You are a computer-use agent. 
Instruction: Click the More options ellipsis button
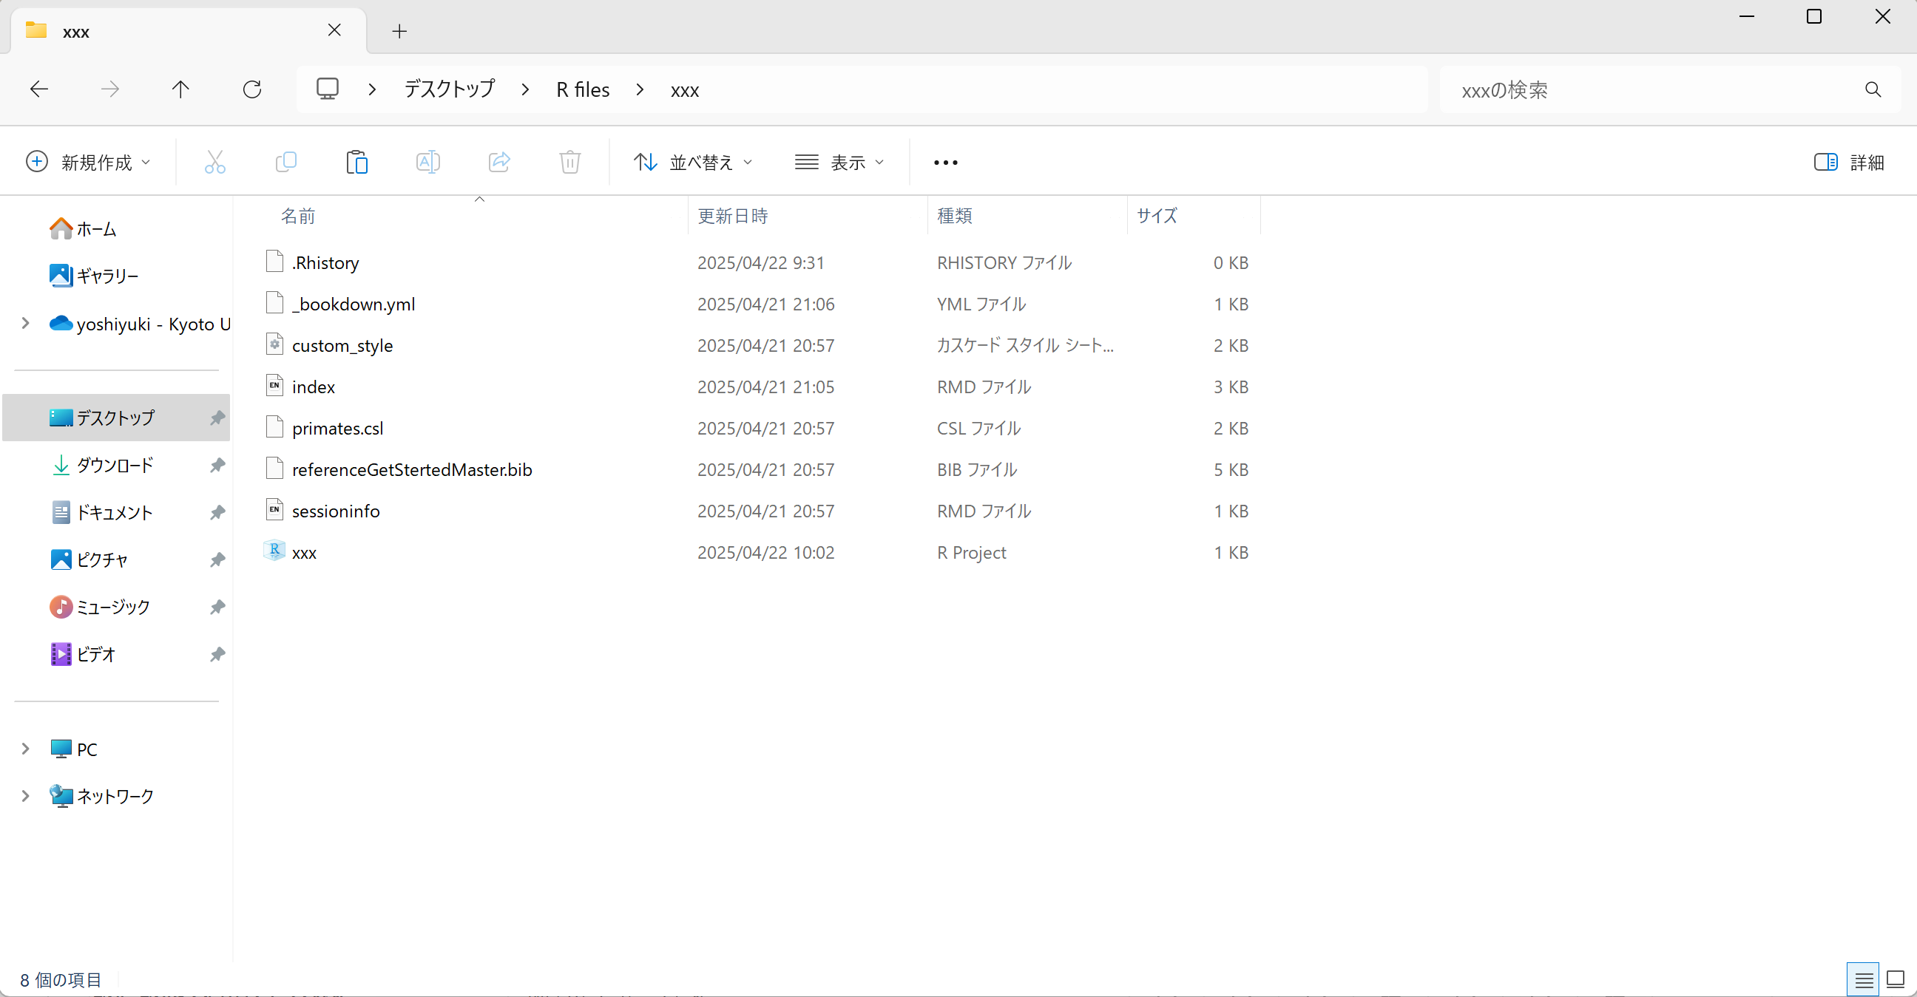[945, 162]
